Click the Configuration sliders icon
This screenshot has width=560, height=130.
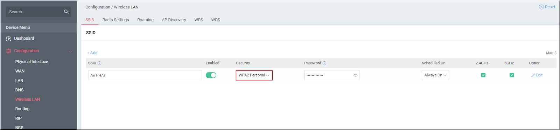[x=9, y=51]
